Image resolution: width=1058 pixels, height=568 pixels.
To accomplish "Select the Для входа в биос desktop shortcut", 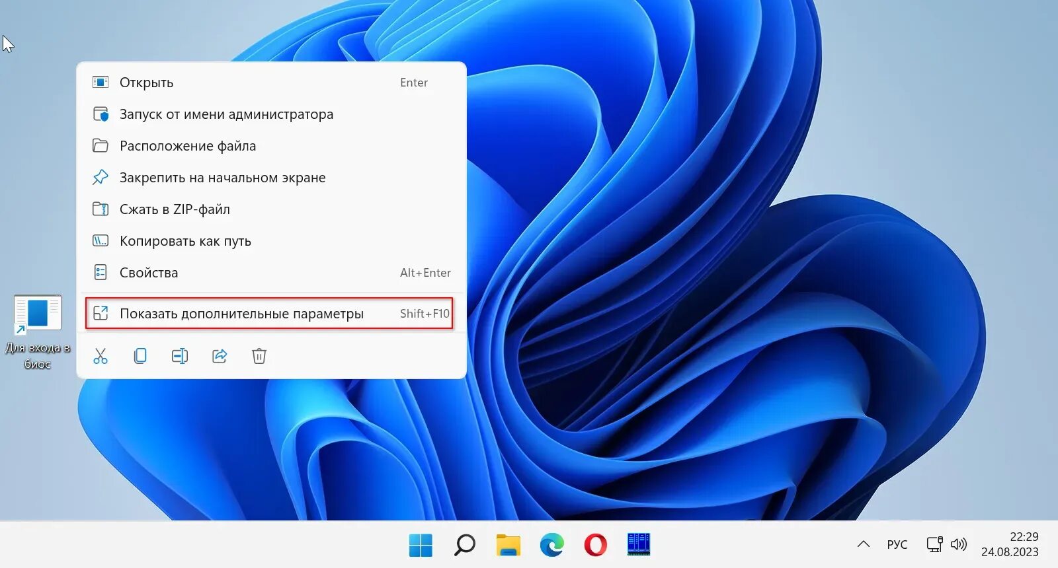I will coord(38,332).
